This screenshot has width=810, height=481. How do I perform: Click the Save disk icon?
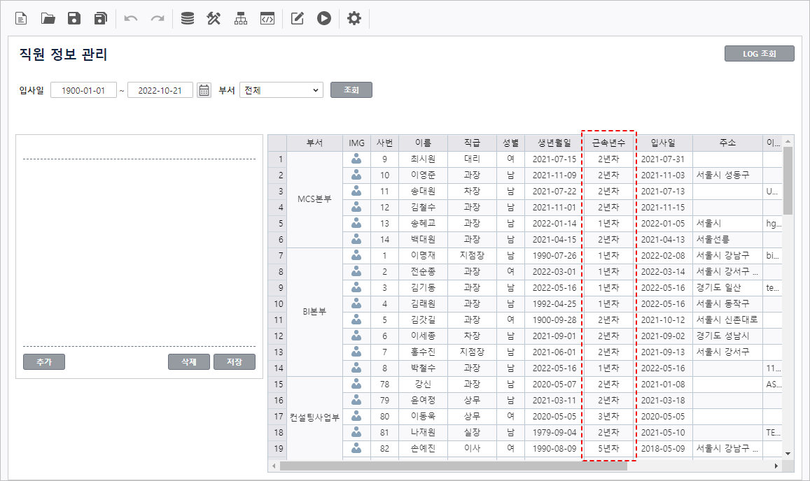coord(74,19)
